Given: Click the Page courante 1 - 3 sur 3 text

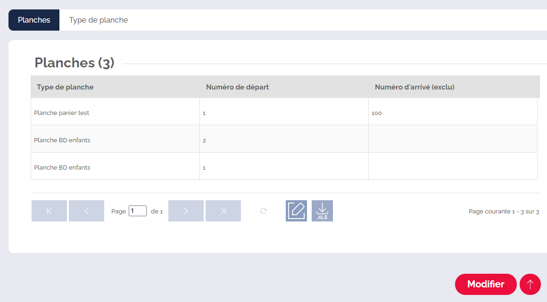Looking at the screenshot, I should point(504,212).
